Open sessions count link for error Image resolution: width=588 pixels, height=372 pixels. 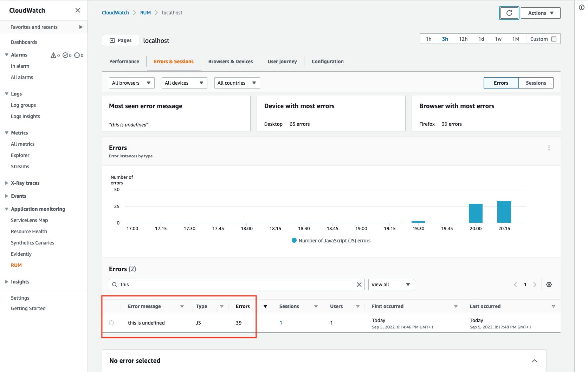click(281, 323)
